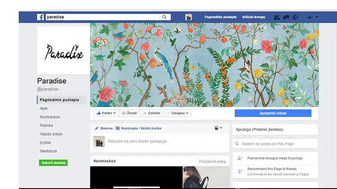Click the green Sukurti puslapį button

tap(53, 163)
